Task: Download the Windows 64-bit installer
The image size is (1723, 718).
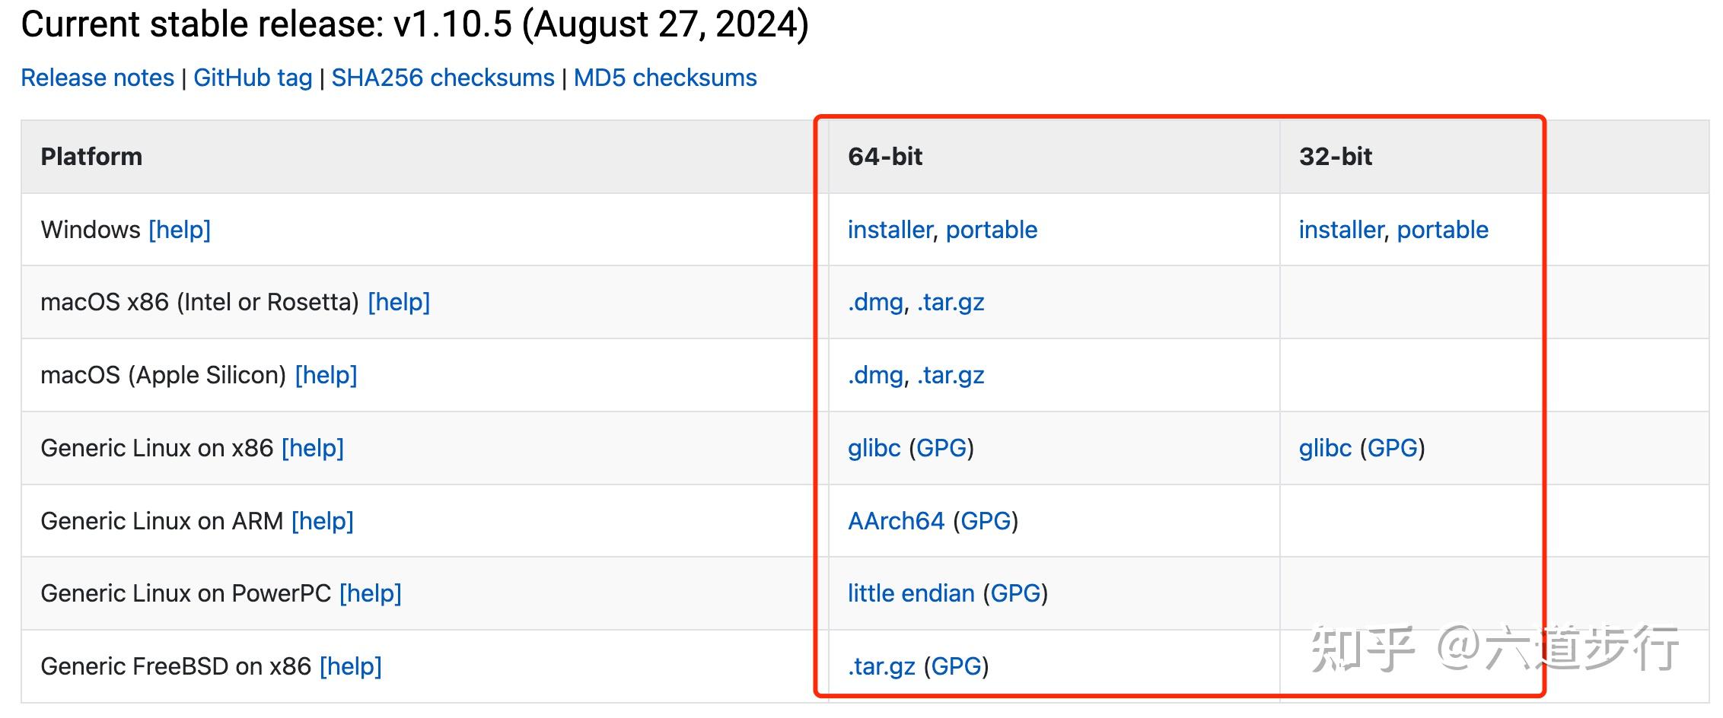Action: pos(890,230)
